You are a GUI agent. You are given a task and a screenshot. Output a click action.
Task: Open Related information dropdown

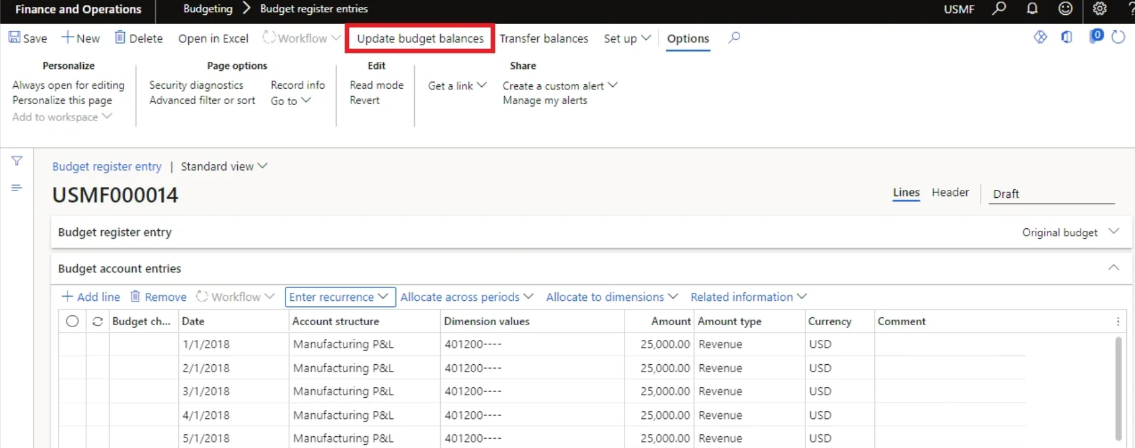pos(748,297)
